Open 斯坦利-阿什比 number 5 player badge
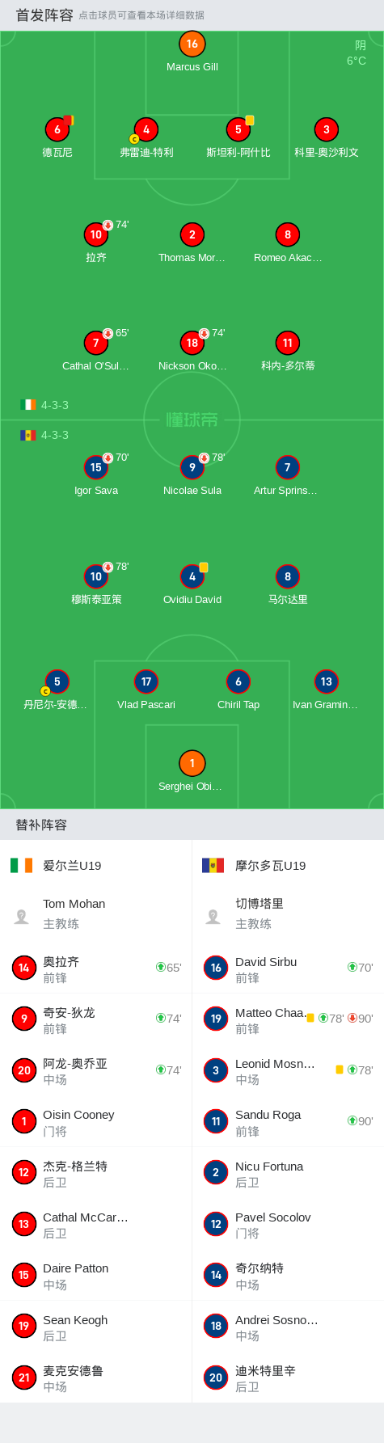 coord(238,129)
